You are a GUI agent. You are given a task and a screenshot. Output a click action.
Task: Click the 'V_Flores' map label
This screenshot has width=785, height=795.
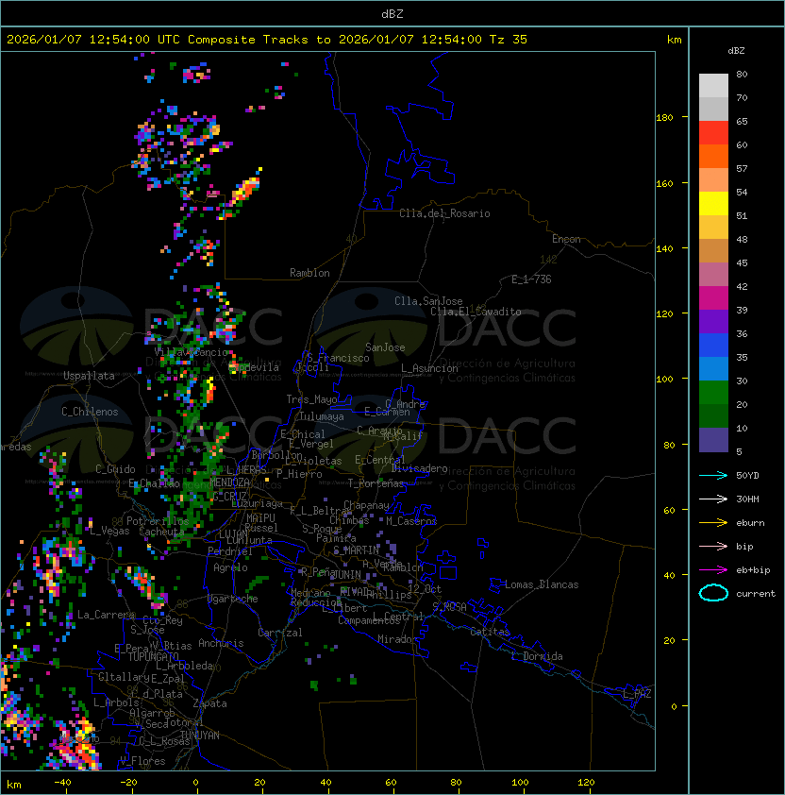(142, 762)
